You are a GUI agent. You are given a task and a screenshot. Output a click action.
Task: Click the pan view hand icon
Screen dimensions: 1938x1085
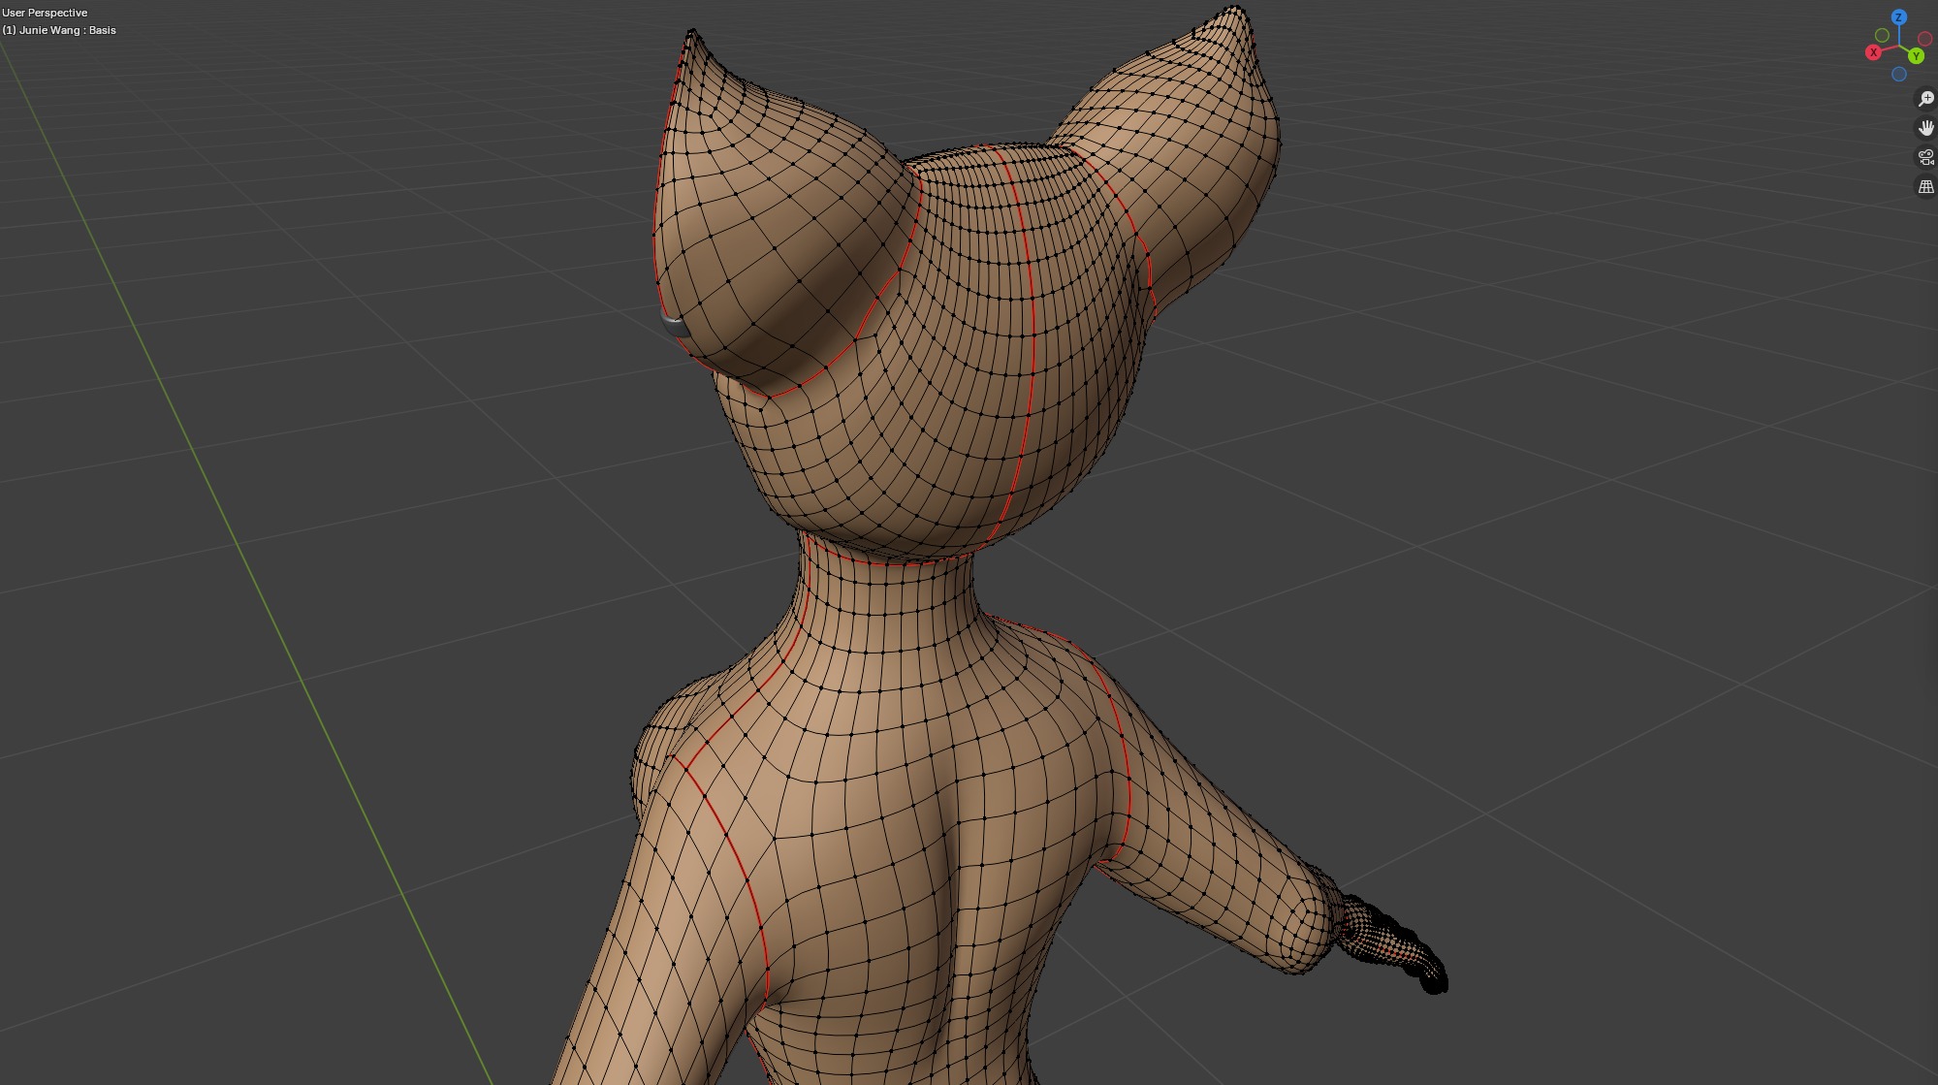[1925, 128]
